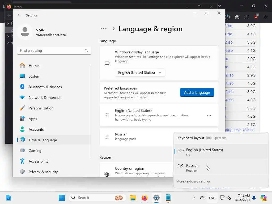Image resolution: width=272 pixels, height=204 pixels.
Task: Click the ENG language indicator in tray
Action: (x=212, y=198)
